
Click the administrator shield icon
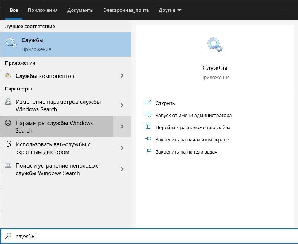148,115
